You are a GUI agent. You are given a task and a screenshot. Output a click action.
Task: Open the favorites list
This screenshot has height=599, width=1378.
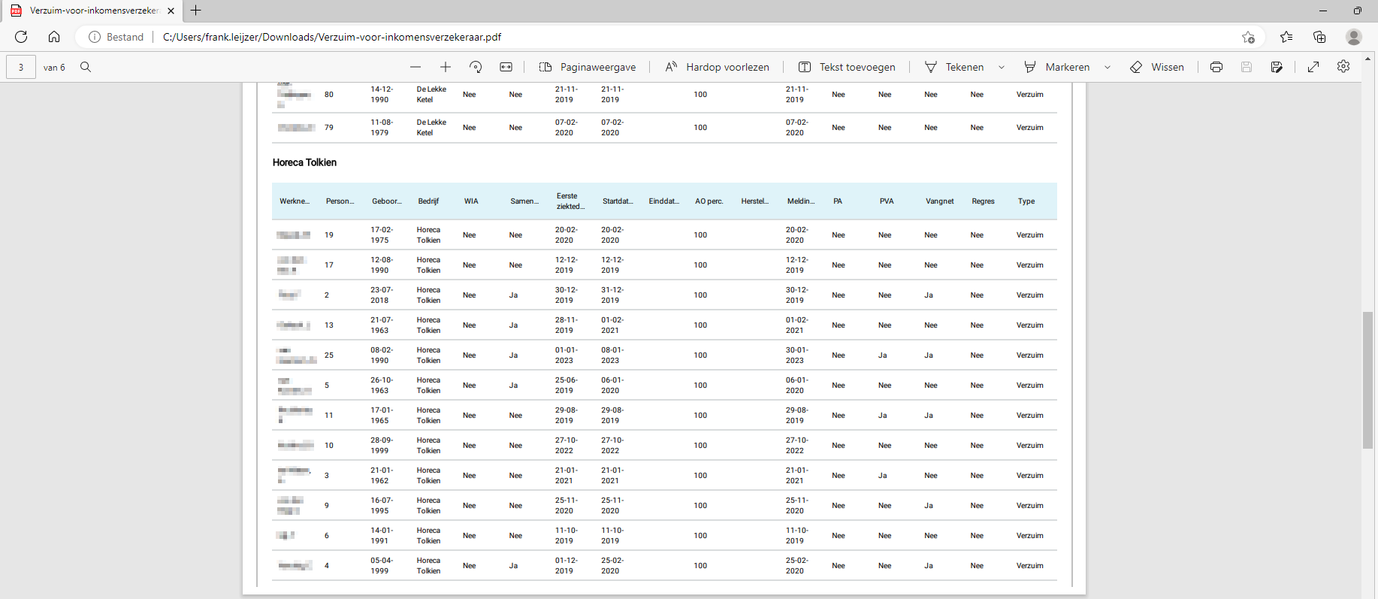1286,37
